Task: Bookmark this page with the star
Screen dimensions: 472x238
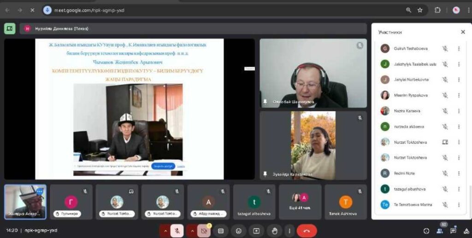Action: 420,10
